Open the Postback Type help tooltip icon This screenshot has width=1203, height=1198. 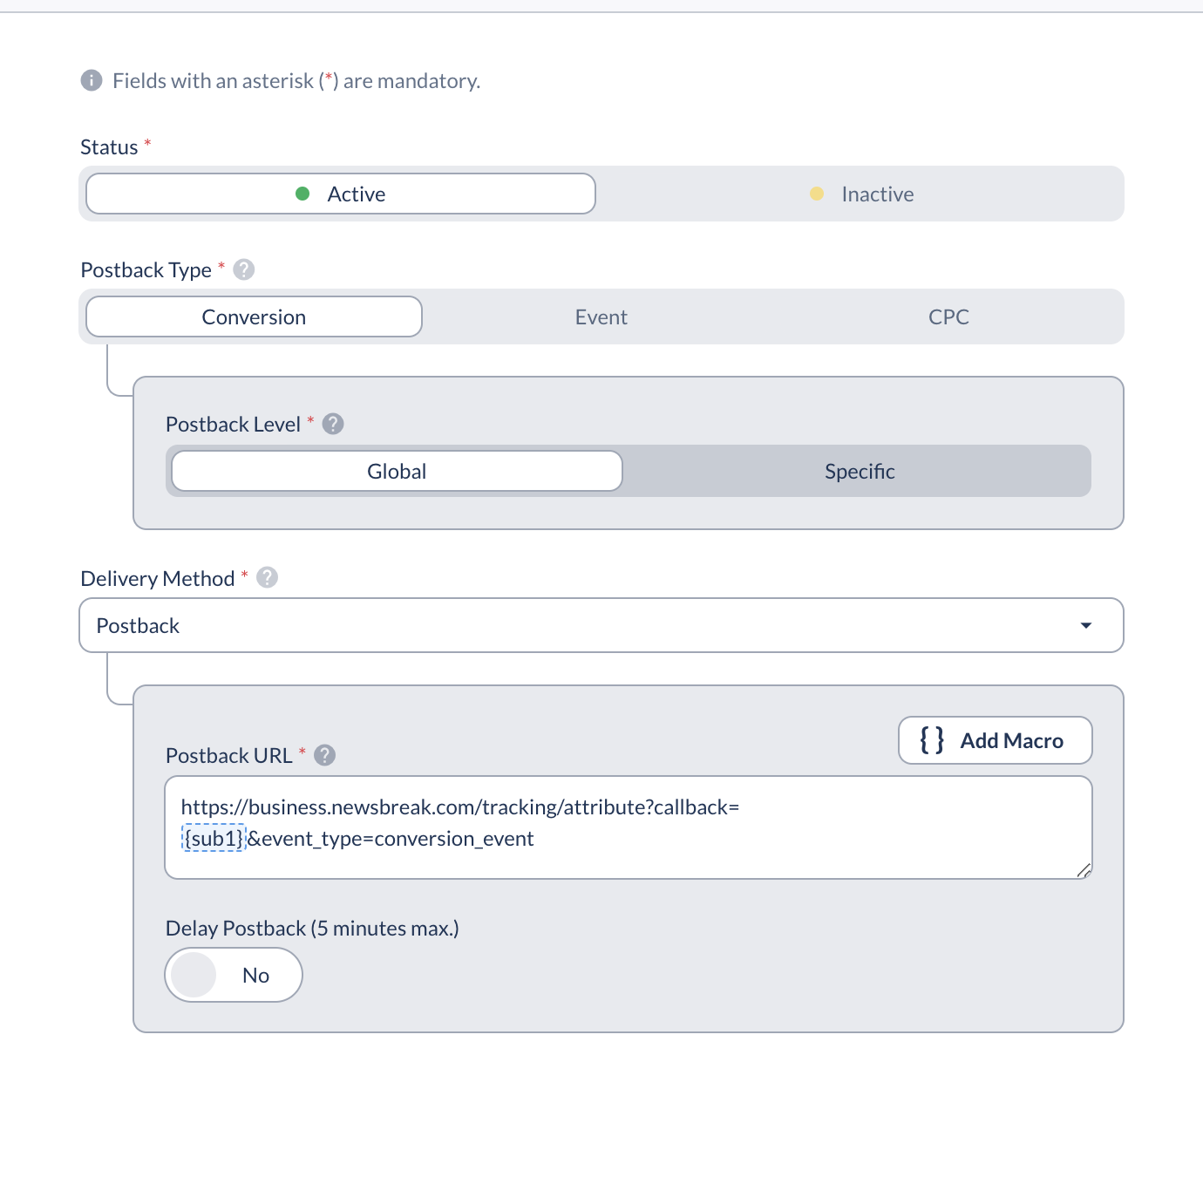(x=243, y=269)
